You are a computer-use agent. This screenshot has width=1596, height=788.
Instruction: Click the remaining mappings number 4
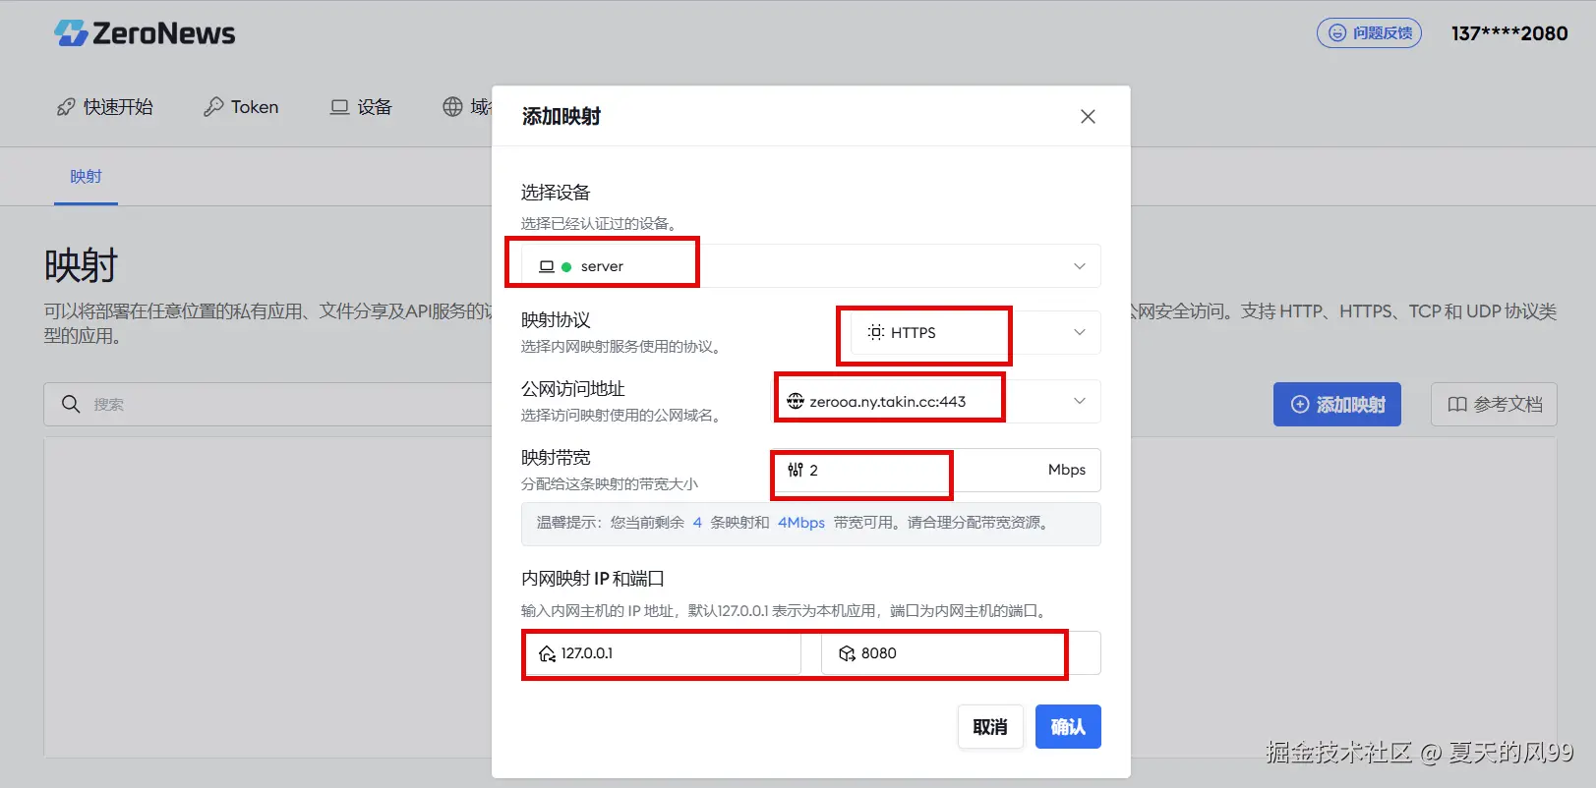(x=697, y=523)
